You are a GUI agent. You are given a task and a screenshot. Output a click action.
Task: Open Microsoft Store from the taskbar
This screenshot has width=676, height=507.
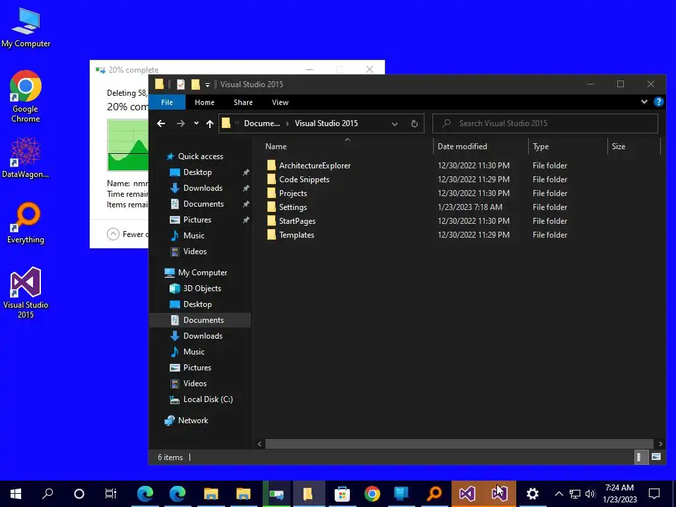tap(342, 494)
